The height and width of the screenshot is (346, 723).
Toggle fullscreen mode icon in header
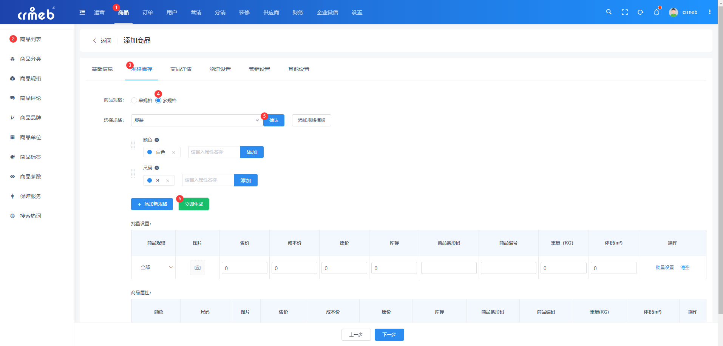coord(625,12)
